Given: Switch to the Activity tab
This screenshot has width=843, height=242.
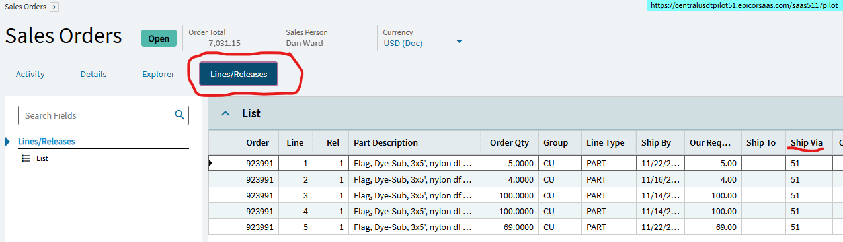Looking at the screenshot, I should pos(30,75).
